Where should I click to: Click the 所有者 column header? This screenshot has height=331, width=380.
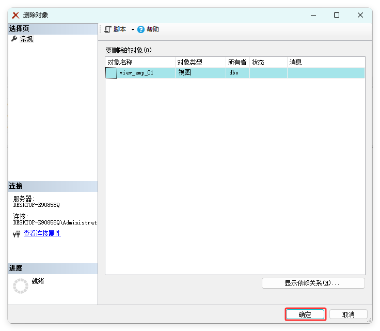click(x=237, y=63)
